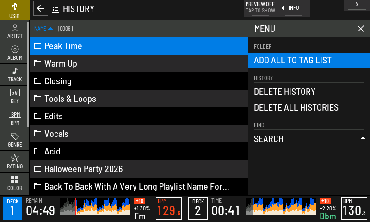This screenshot has width=370, height=222.
Task: Click Deck 2 BPM 130.8 readout
Action: [354, 209]
